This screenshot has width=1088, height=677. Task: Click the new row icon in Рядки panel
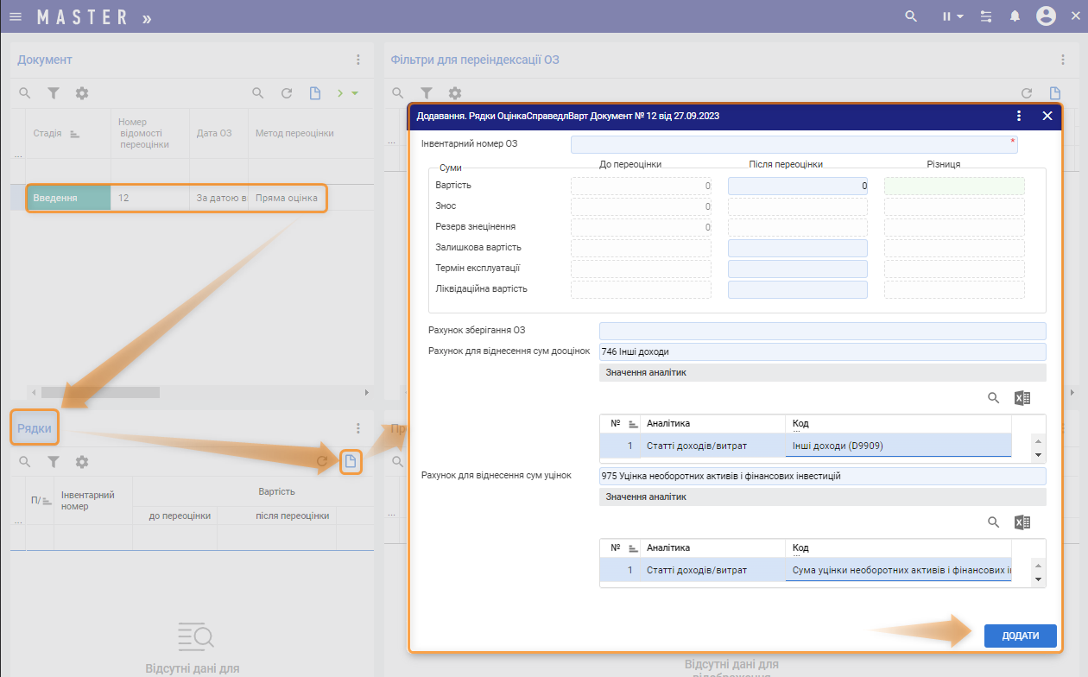pos(351,462)
